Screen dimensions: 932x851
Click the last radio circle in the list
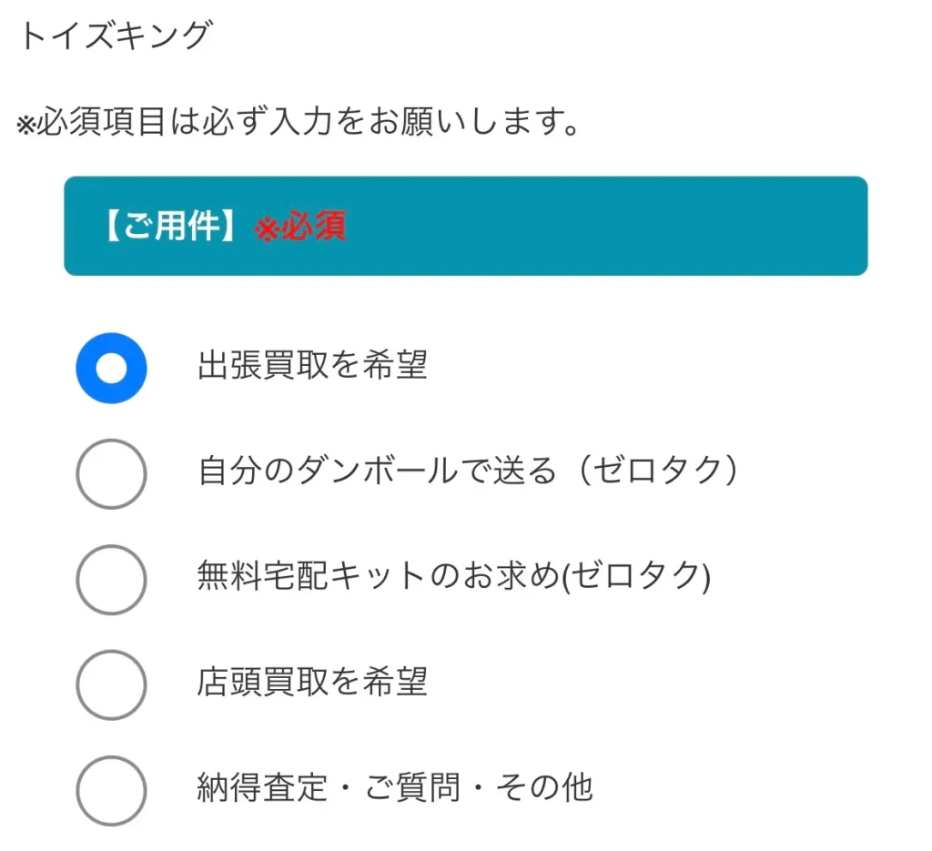coord(111,791)
